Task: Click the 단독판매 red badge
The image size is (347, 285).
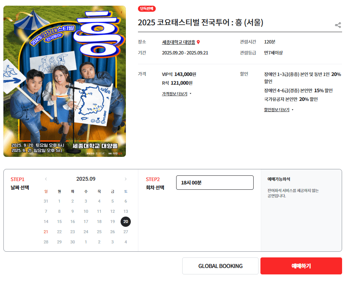Action: click(x=147, y=9)
